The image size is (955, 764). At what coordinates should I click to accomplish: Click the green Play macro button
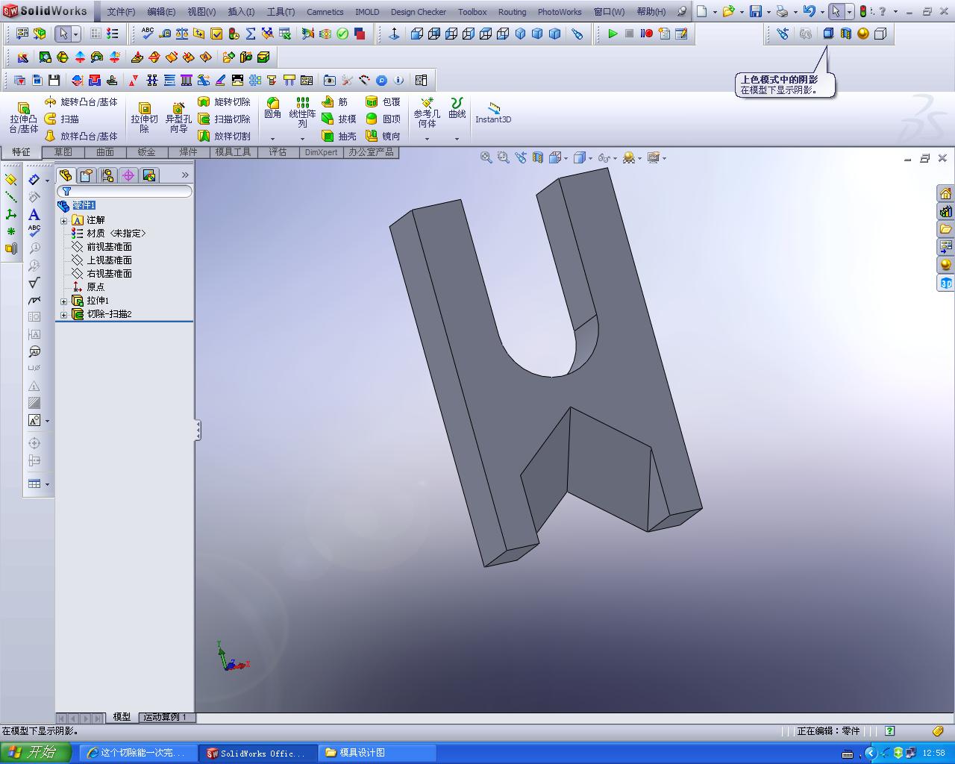coord(613,34)
